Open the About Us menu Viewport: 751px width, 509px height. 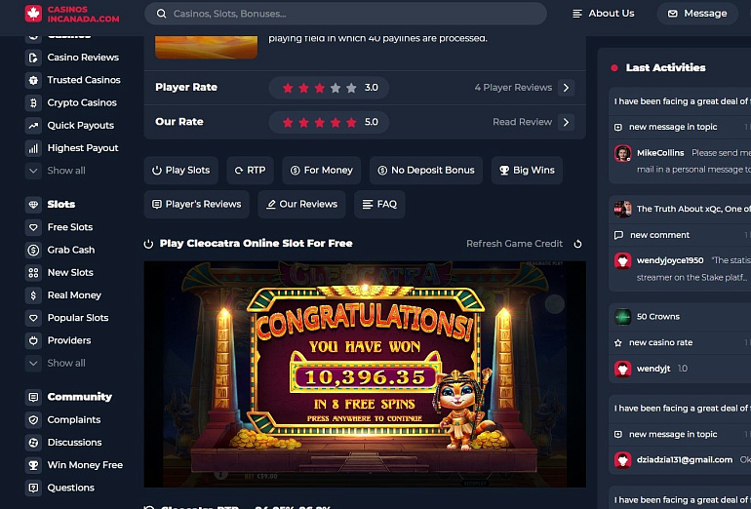(604, 14)
